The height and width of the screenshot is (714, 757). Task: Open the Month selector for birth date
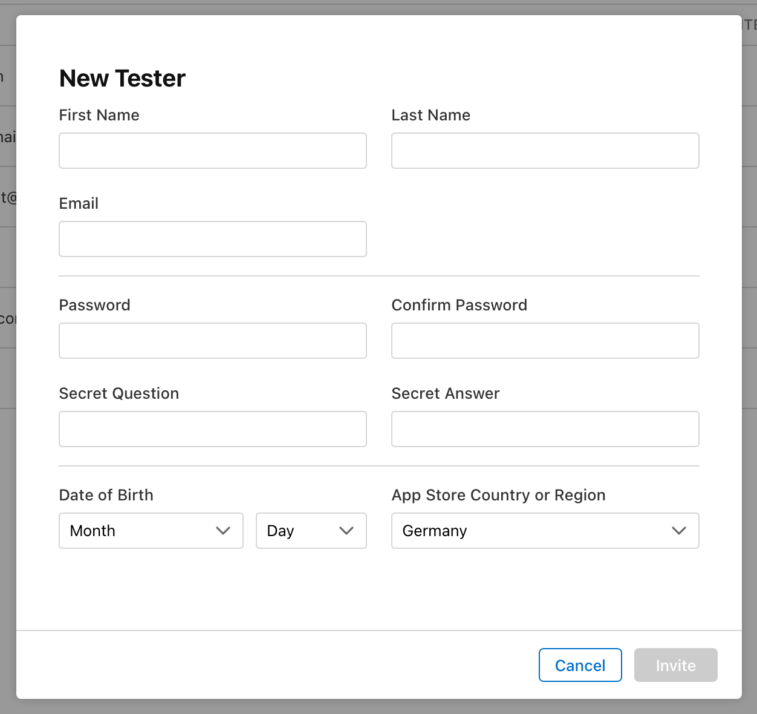click(x=151, y=531)
